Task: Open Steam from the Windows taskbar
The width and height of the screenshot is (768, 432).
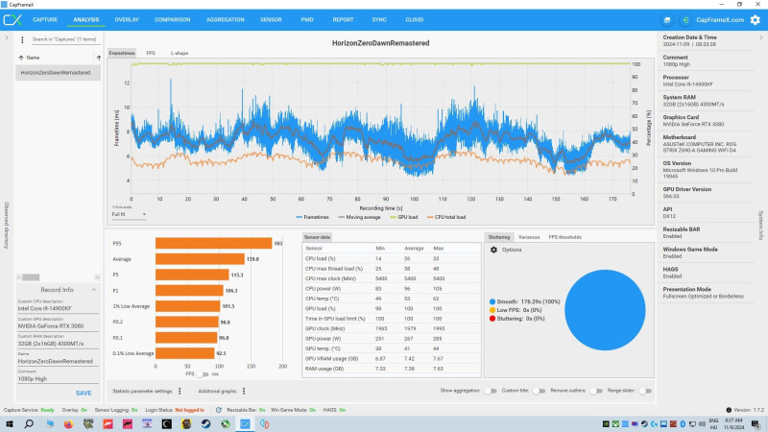Action: (205, 423)
